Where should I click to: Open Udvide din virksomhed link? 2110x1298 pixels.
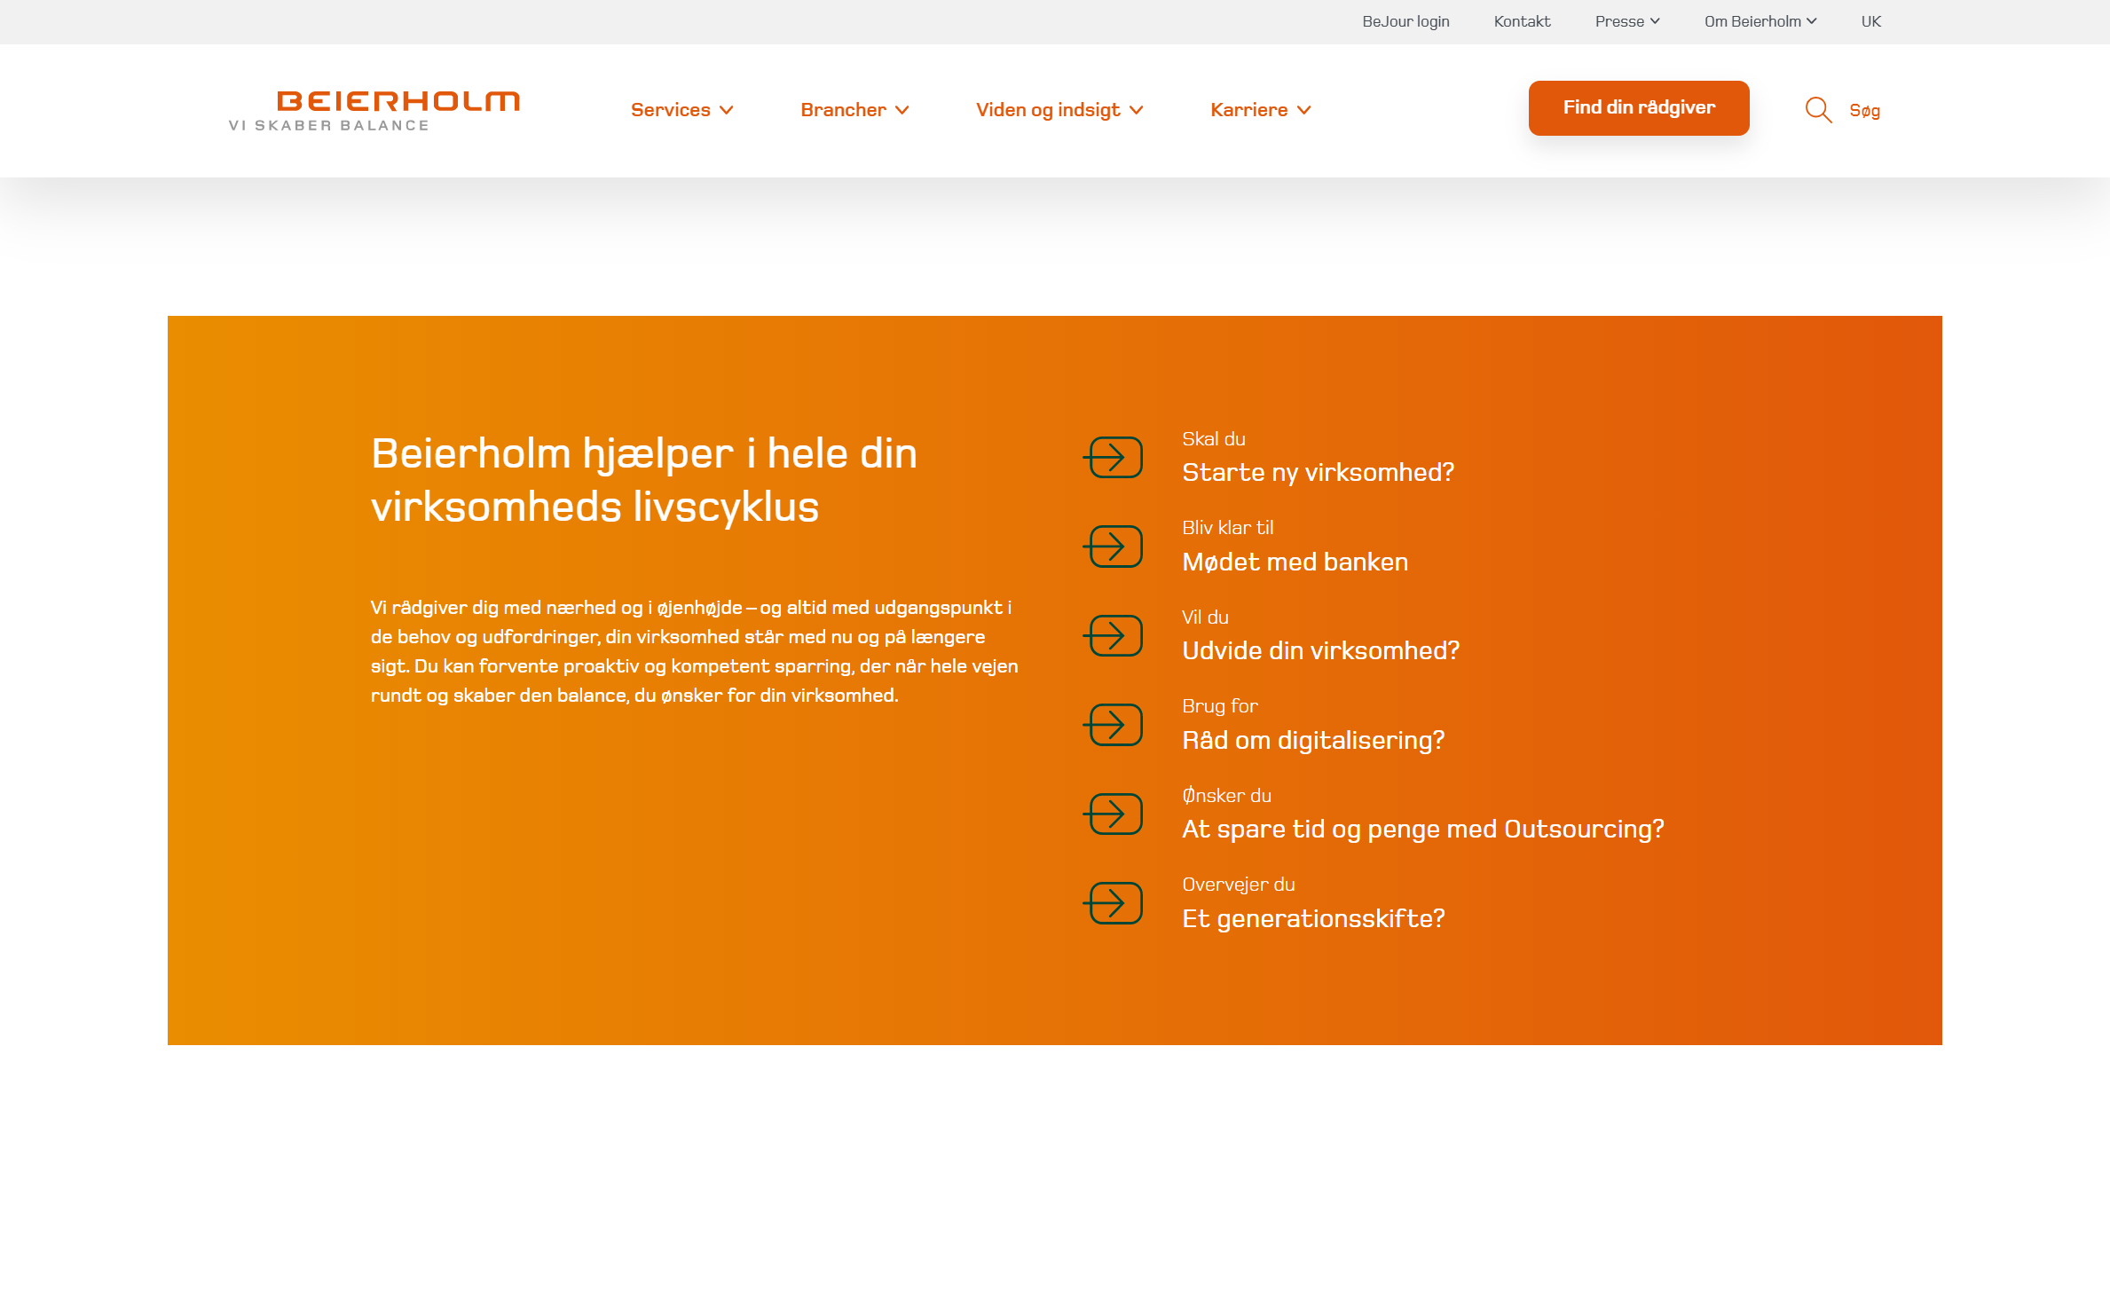[1320, 651]
